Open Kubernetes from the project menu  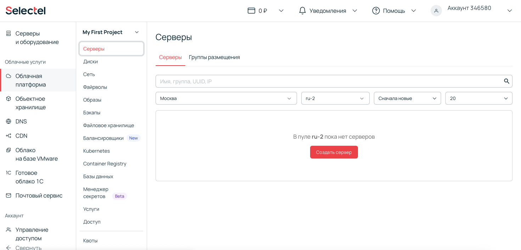(96, 151)
